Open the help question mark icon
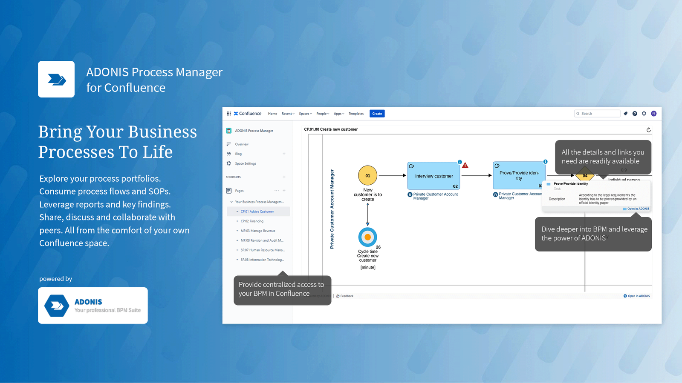 635,114
